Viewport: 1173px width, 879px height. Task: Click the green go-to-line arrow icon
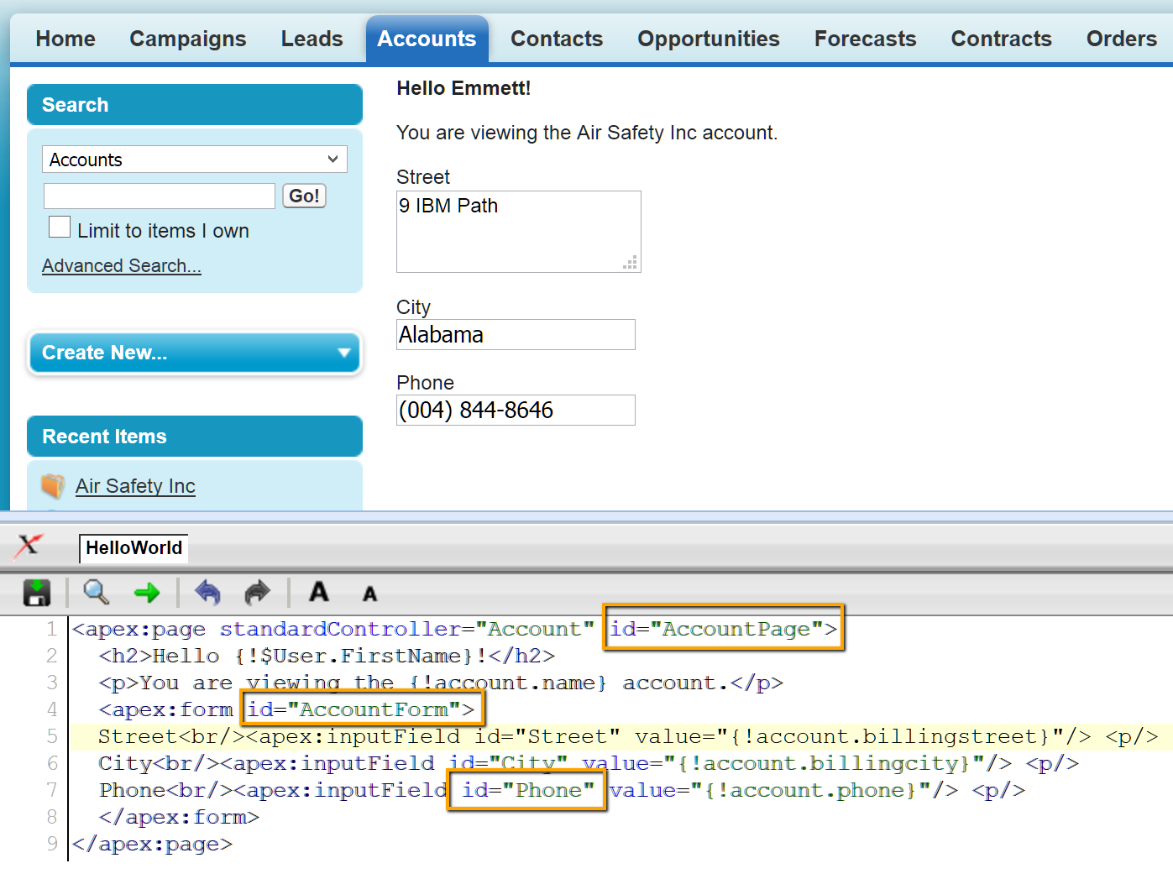tap(147, 594)
